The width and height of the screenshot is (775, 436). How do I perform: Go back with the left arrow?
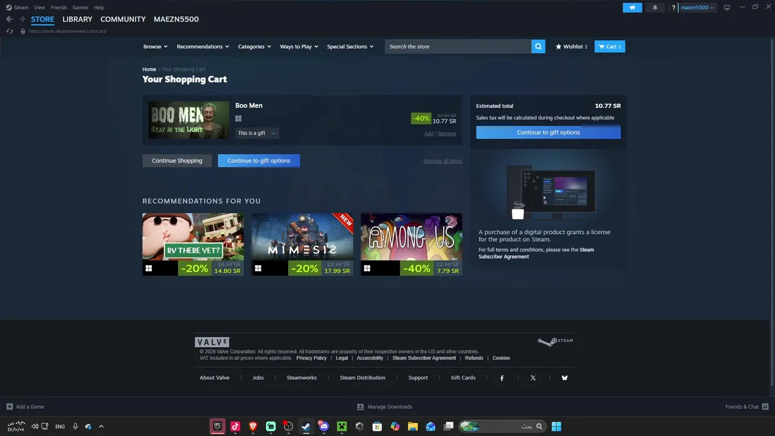pyautogui.click(x=9, y=19)
